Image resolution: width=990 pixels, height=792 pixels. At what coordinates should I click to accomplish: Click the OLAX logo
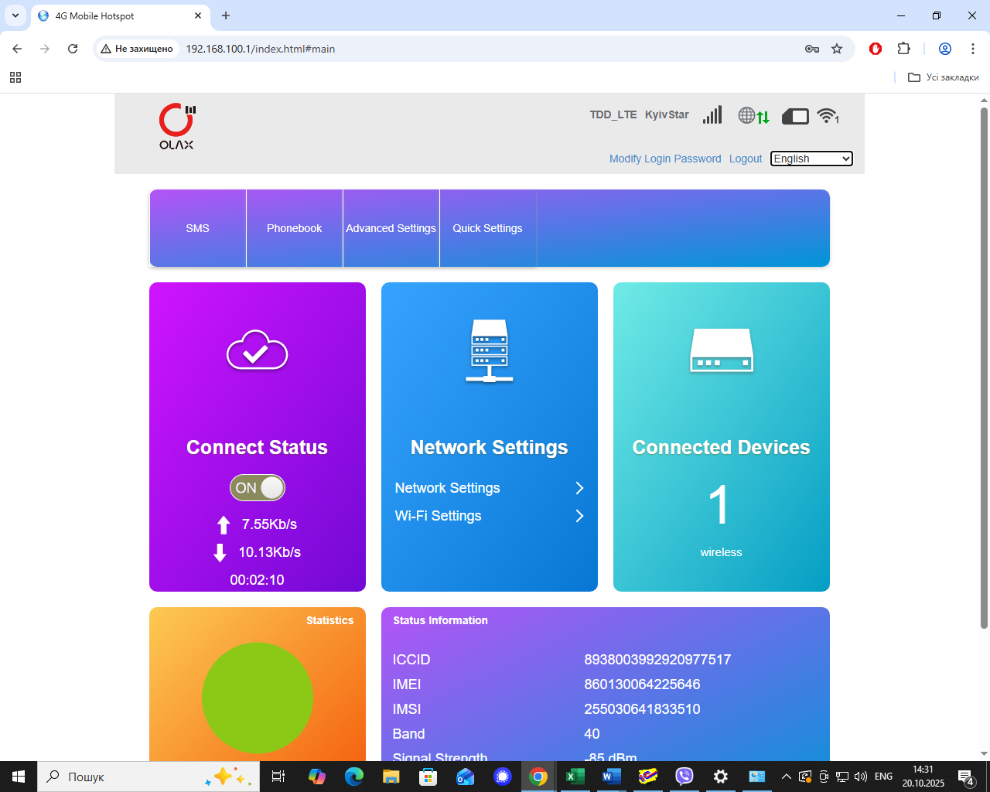(x=176, y=126)
